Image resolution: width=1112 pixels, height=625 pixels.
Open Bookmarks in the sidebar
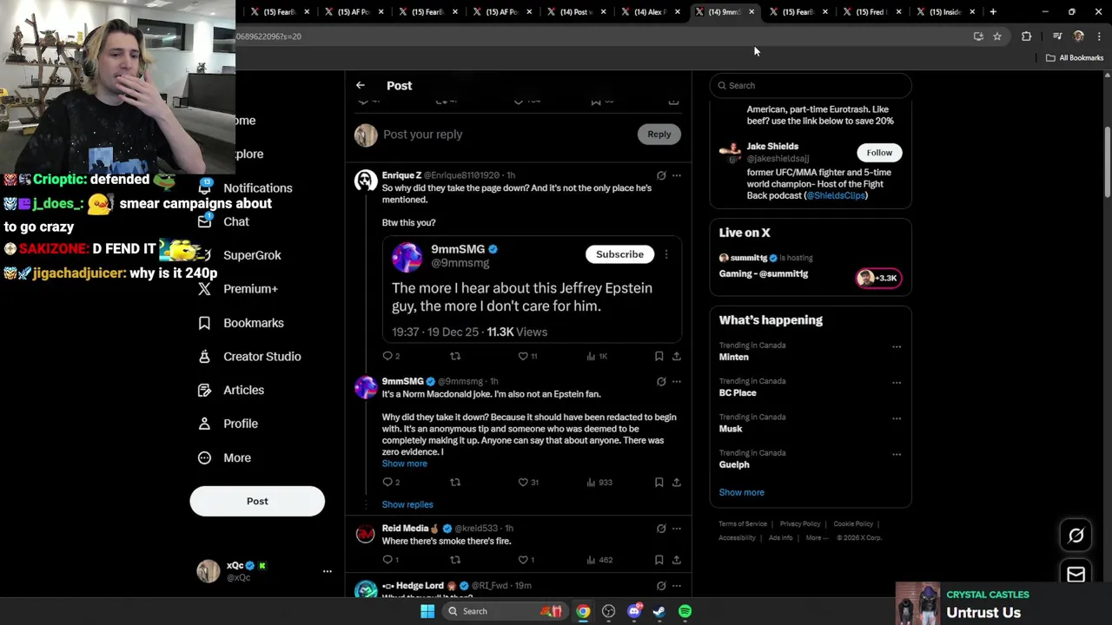[242, 323]
